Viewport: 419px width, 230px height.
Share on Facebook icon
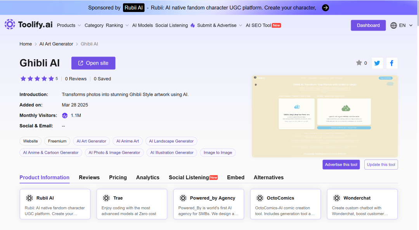pos(392,63)
